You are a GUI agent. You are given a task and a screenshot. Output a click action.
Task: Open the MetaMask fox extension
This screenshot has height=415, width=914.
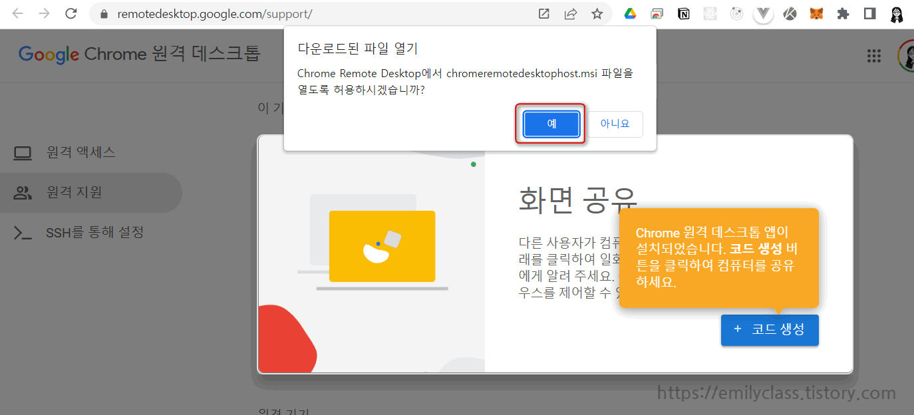pos(817,14)
